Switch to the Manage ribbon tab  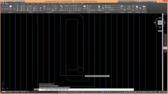(x=33, y=4)
